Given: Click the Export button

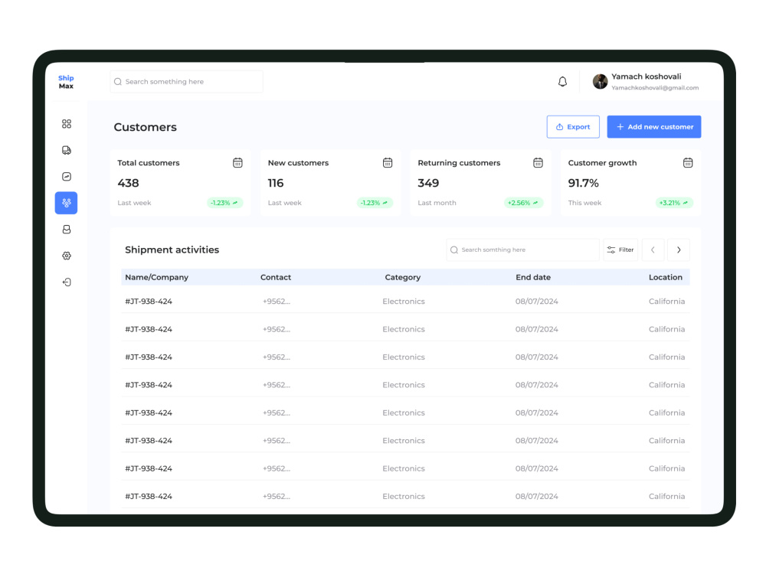Looking at the screenshot, I should click(x=573, y=126).
